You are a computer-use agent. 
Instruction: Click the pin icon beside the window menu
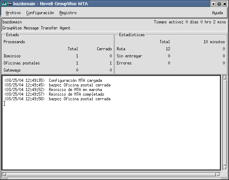tap(10, 4)
